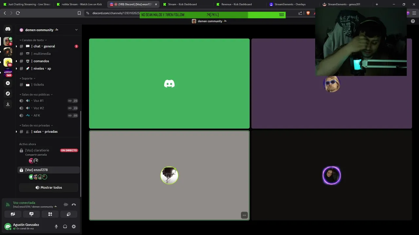Click the EN DIRECTO live badge
419x235 pixels.
click(69, 150)
